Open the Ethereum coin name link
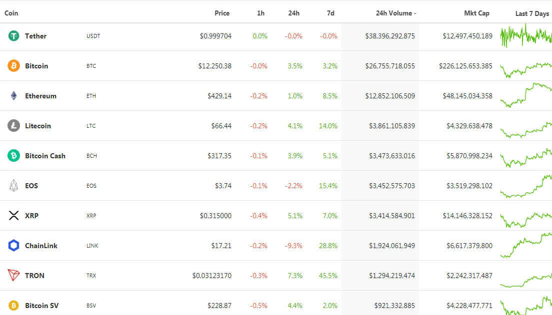Screen dimensions: 552x315 pos(40,96)
